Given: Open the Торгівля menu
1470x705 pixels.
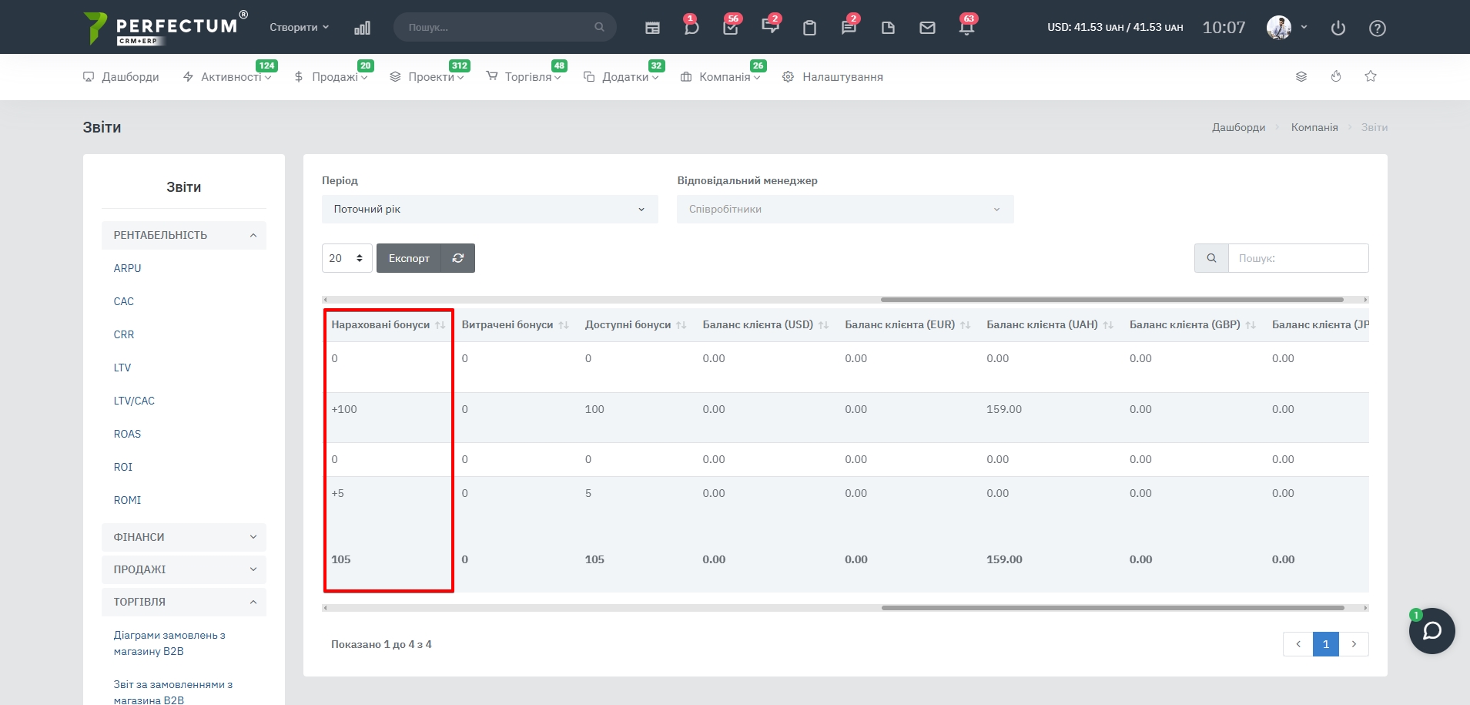Looking at the screenshot, I should [524, 77].
